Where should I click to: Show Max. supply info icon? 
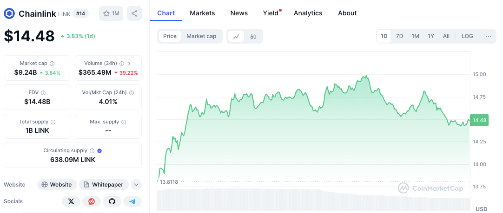point(124,122)
